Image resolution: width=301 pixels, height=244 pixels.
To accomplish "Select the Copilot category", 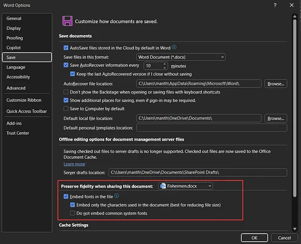I will click(x=27, y=47).
